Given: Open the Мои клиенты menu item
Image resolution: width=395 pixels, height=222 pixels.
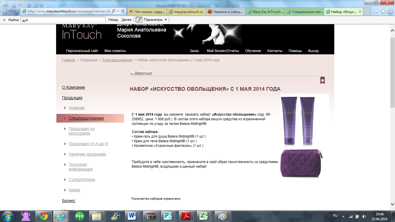Looking at the screenshot, I should 115,51.
